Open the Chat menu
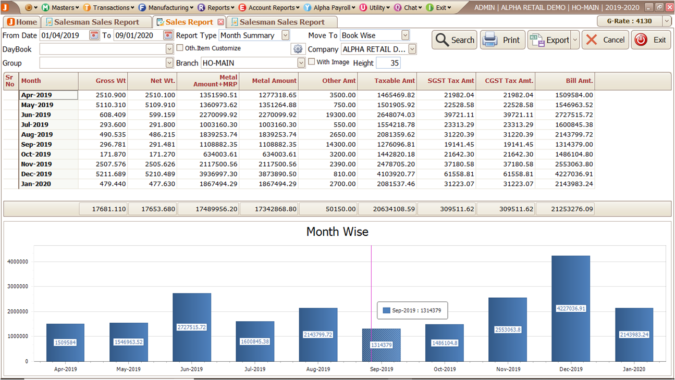 point(409,8)
